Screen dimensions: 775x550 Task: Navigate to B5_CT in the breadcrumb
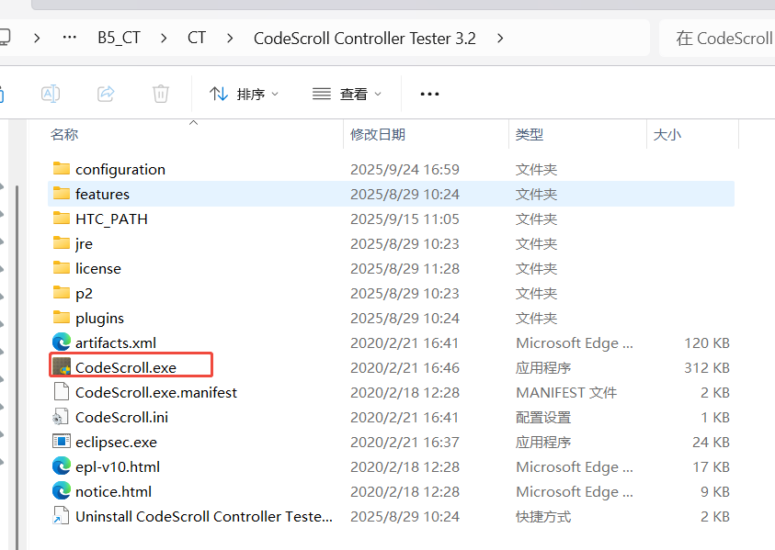(x=120, y=38)
